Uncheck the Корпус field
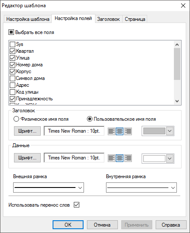Screen dimensions: 190x233 [12, 71]
